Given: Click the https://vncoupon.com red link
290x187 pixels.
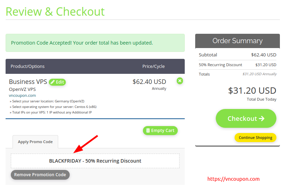Looking at the screenshot, I should click(234, 179).
